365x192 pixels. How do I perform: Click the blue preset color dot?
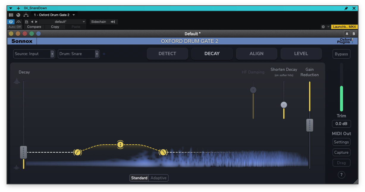pyautogui.click(x=38, y=34)
